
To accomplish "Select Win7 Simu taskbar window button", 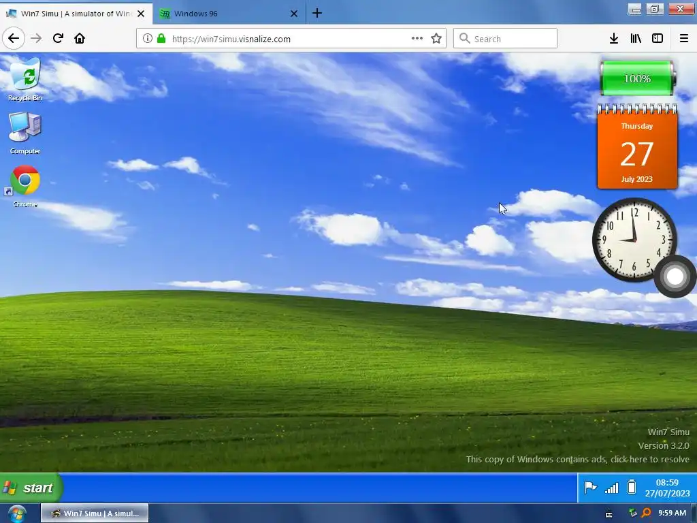I will pyautogui.click(x=95, y=513).
